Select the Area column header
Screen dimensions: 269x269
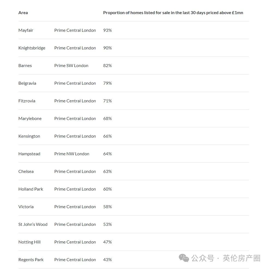point(23,13)
